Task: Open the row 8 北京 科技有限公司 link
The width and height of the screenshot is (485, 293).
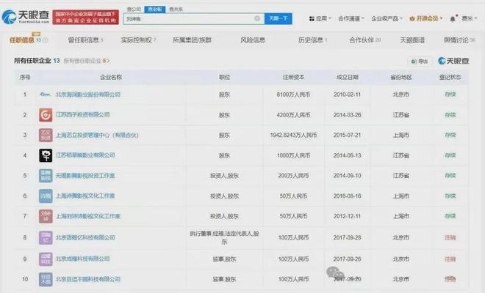Action: pyautogui.click(x=85, y=237)
